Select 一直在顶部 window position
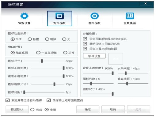This screenshot has width=156, height=117. click(x=38, y=53)
